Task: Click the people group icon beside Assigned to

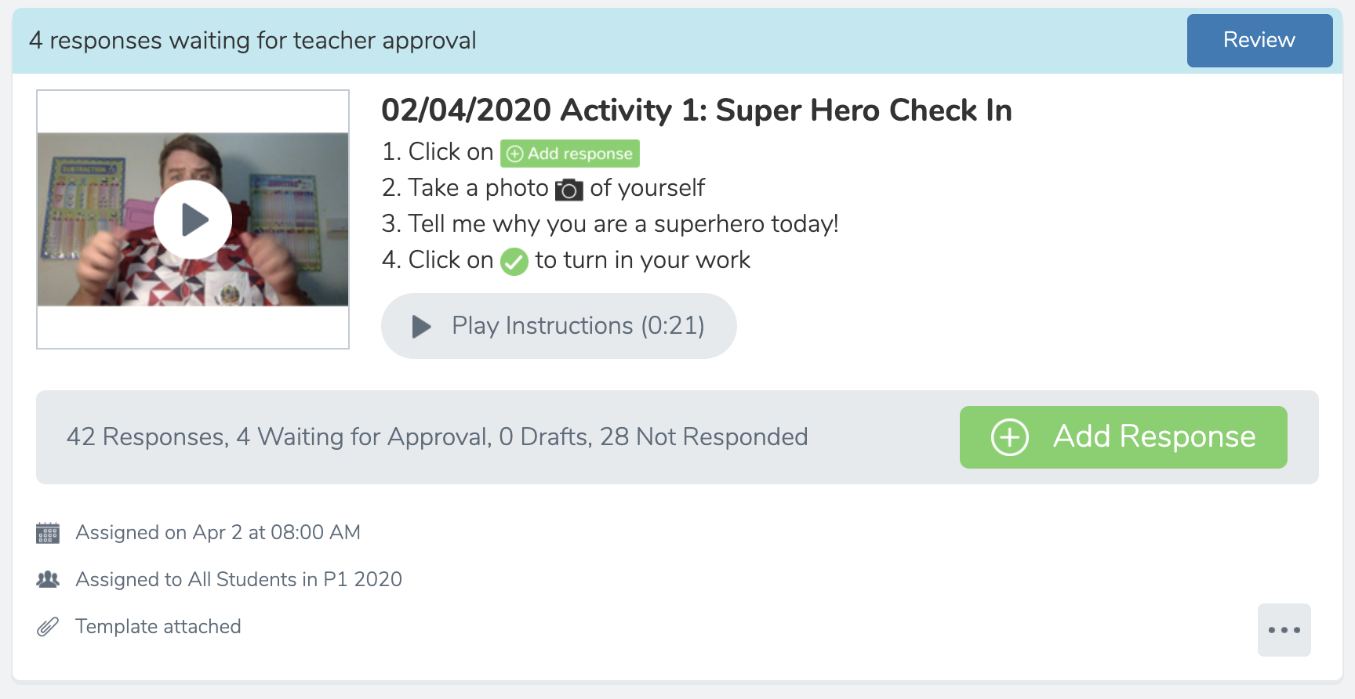Action: [x=48, y=580]
